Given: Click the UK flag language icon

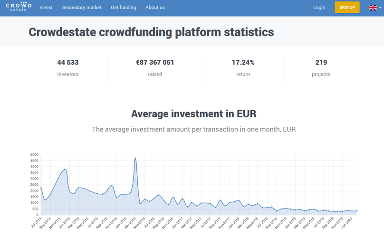Looking at the screenshot, I should pyautogui.click(x=373, y=8).
